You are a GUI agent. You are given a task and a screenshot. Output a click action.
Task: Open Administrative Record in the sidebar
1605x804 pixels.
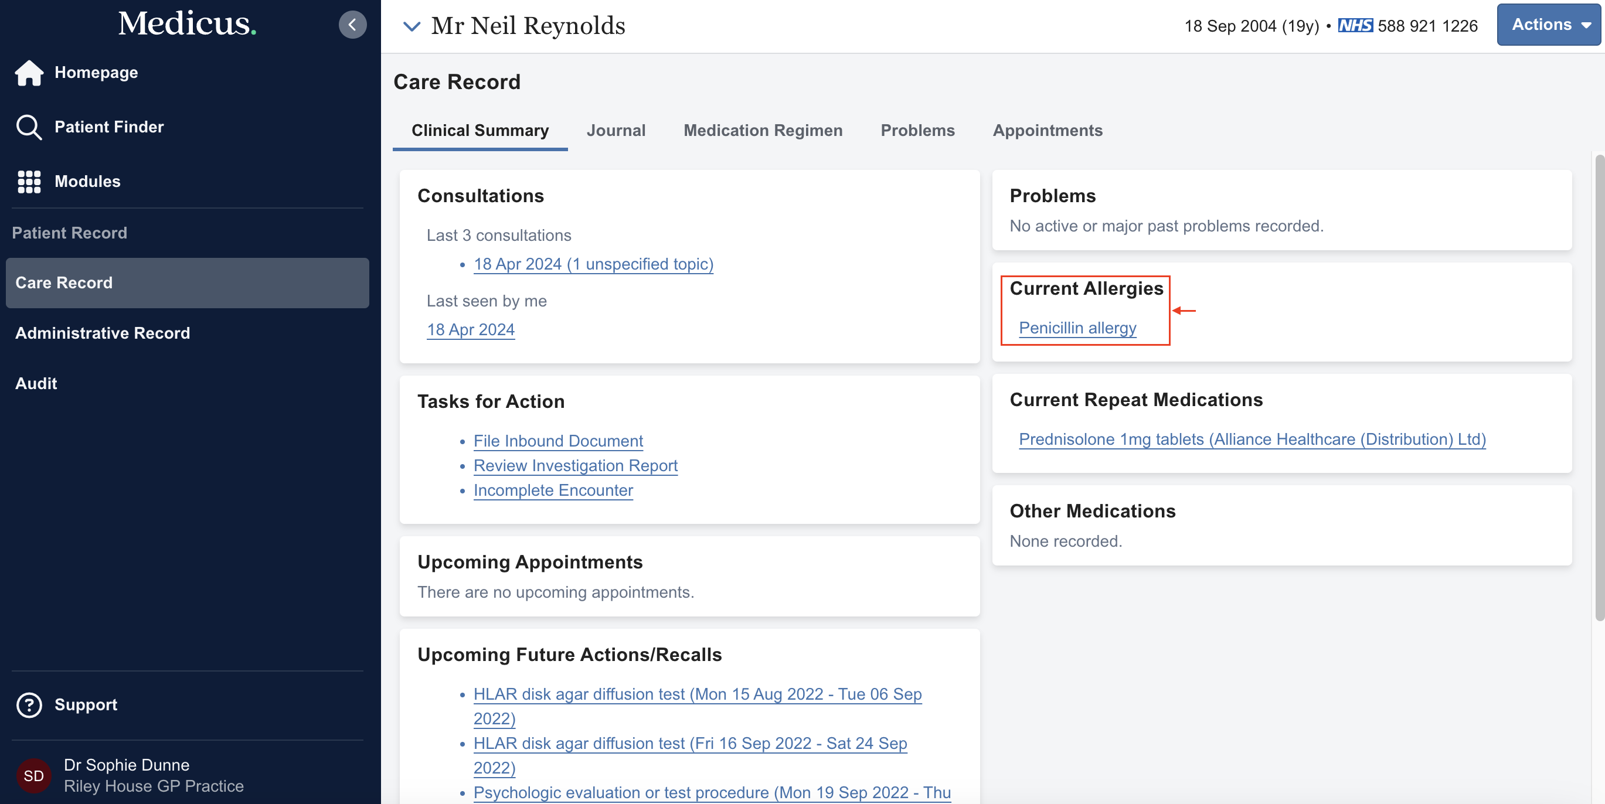(103, 333)
